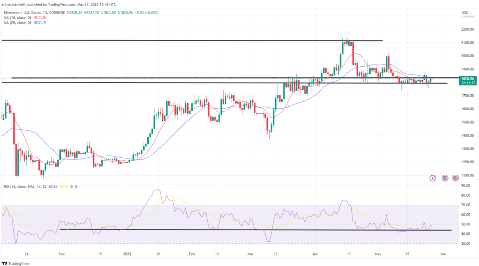Image resolution: width=479 pixels, height=266 pixels.
Task: Click the blue MA value 1837.19
Action: point(38,22)
